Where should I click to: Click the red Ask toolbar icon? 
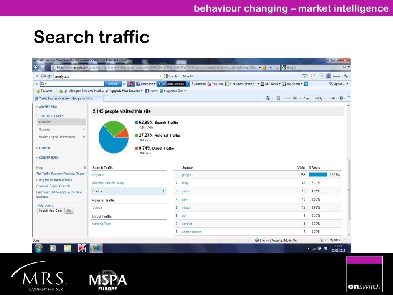coord(130,84)
